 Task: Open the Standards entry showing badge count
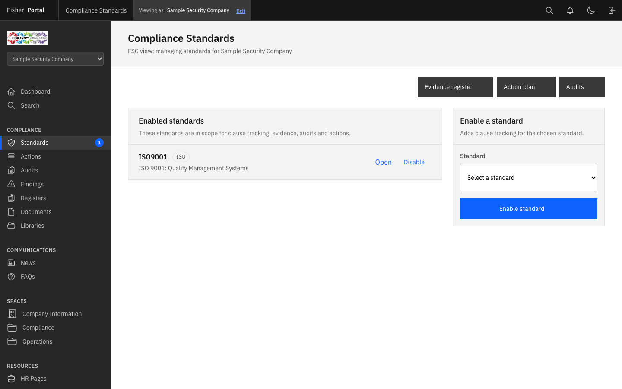(x=35, y=142)
